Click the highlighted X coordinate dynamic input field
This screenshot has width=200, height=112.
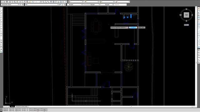click(x=133, y=27)
